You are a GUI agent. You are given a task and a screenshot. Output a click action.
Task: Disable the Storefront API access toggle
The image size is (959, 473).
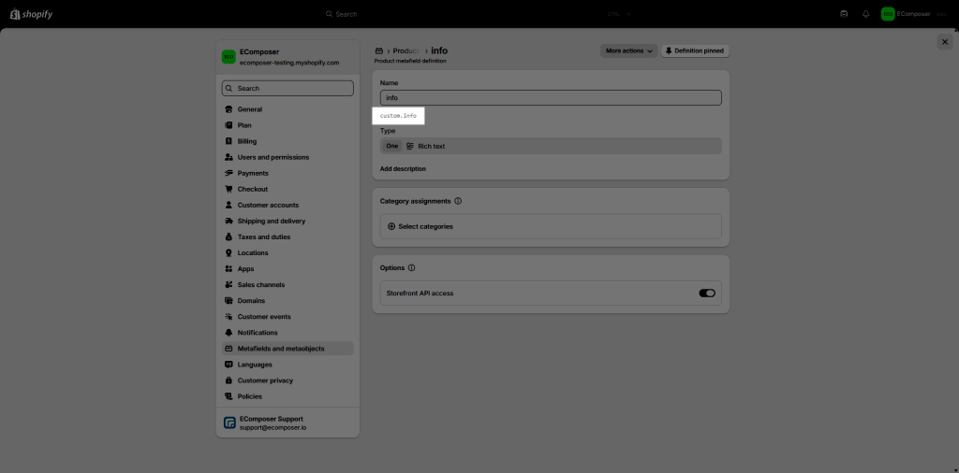(707, 294)
